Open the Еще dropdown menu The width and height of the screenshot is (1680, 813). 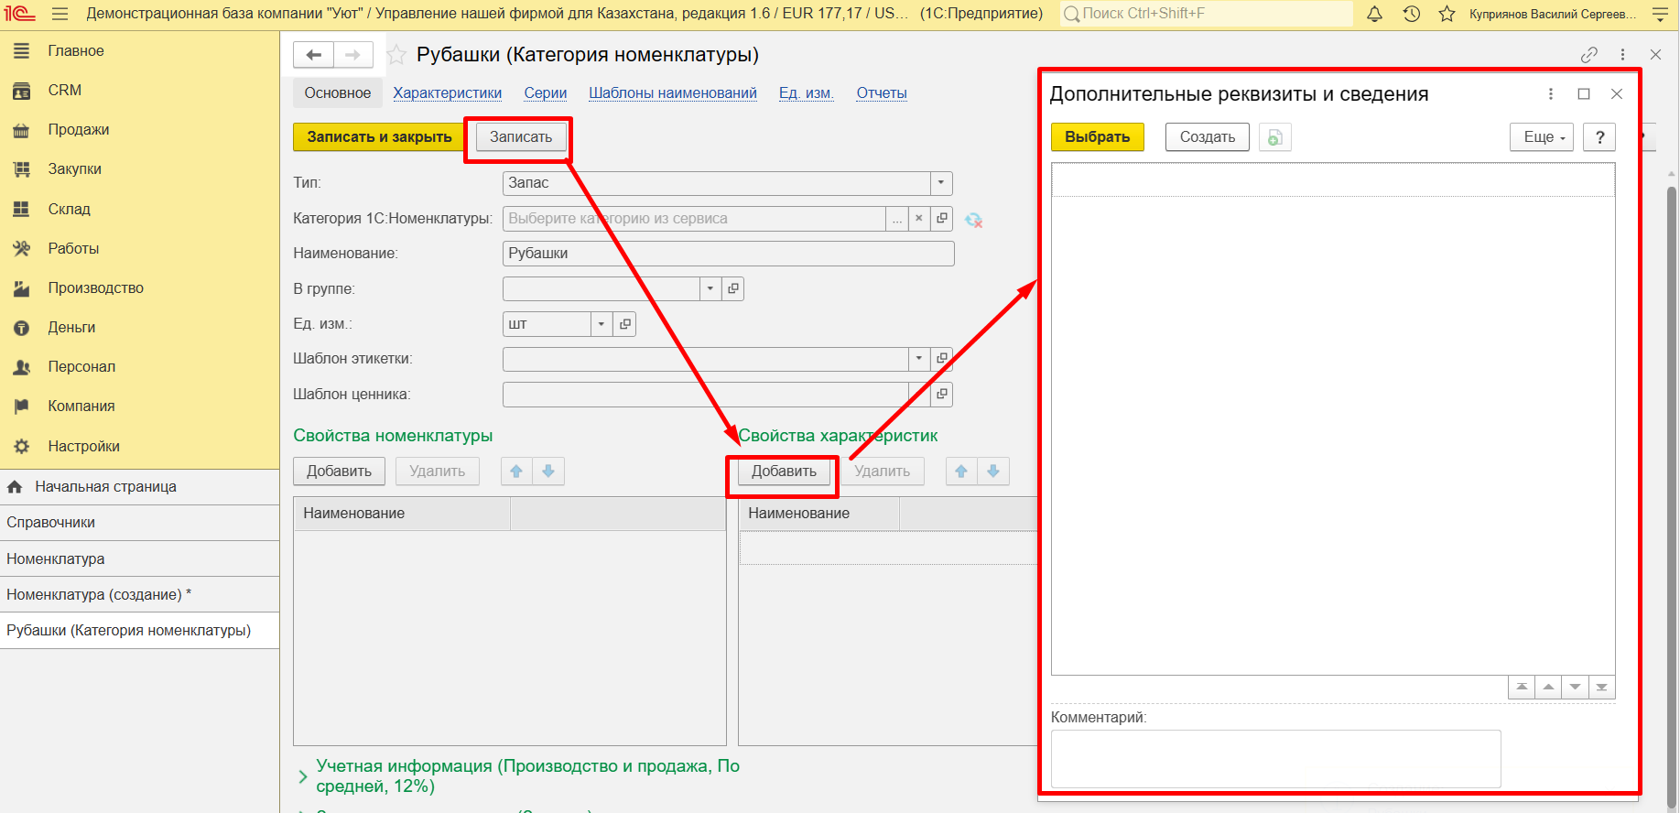coord(1543,137)
